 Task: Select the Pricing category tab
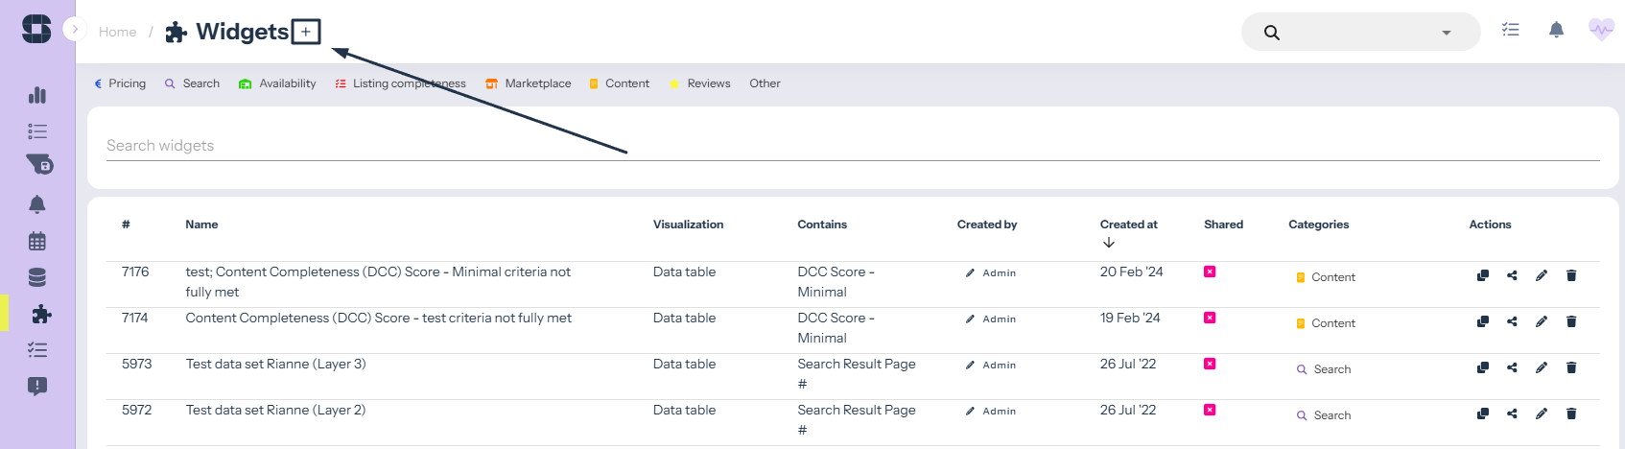tap(120, 83)
